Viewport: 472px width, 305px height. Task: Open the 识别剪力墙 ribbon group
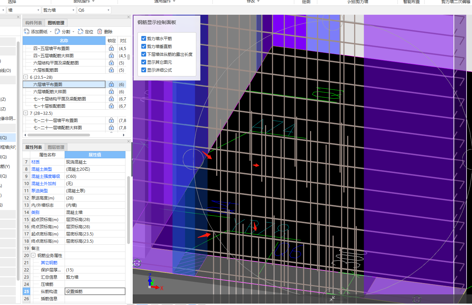click(x=358, y=1)
